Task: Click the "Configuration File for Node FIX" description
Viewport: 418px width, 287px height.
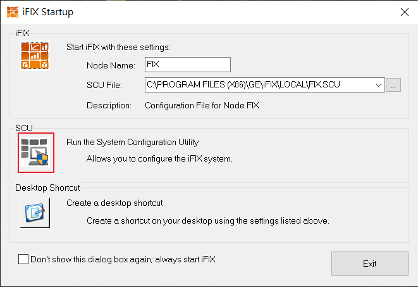Action: (x=202, y=105)
